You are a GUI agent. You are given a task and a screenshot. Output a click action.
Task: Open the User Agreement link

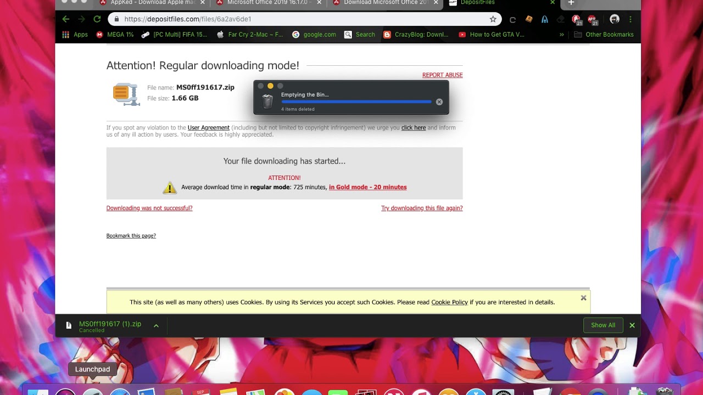[x=209, y=128]
